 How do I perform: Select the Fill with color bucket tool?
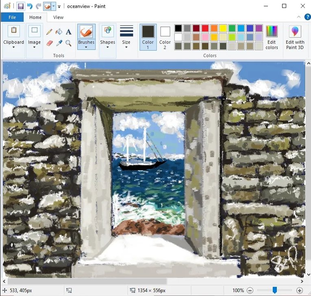click(59, 32)
